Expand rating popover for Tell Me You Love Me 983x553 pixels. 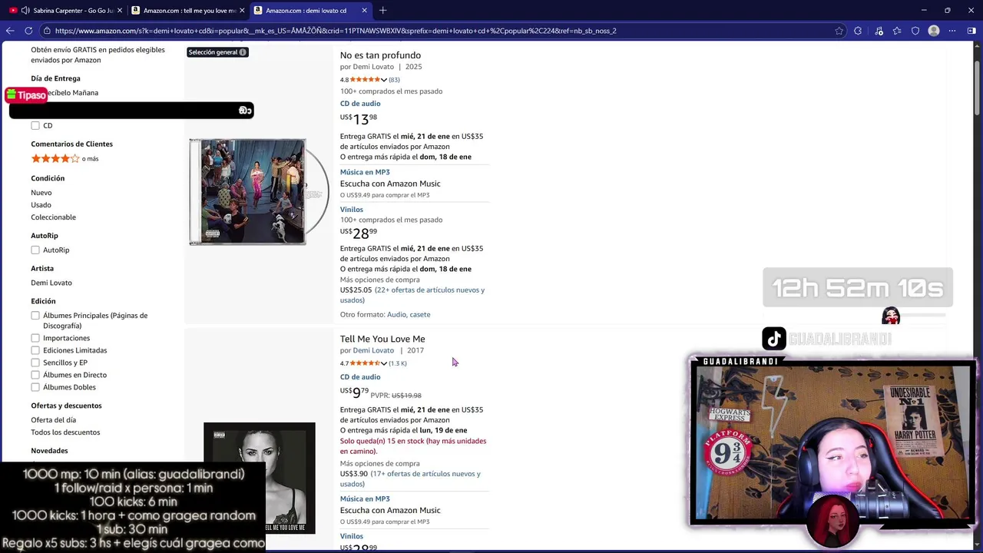click(383, 363)
